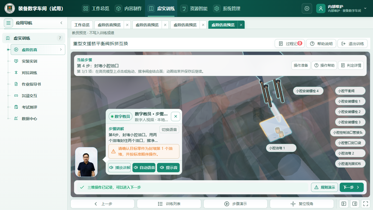Open 判定详情 details button
Viewport: 373px width, 210px height.
[351, 65]
